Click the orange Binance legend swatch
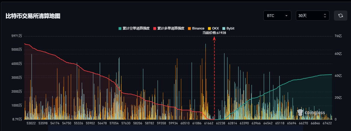Screen dimensions: 351x131 coord(189,28)
